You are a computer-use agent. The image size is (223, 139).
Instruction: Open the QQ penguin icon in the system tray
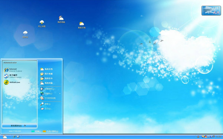click(206, 136)
